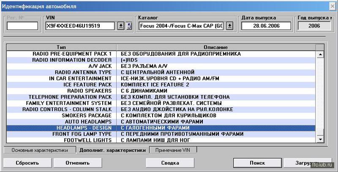Select FOOTWELL LIGHTS row
This screenshot has width=338, height=172.
tap(161, 140)
